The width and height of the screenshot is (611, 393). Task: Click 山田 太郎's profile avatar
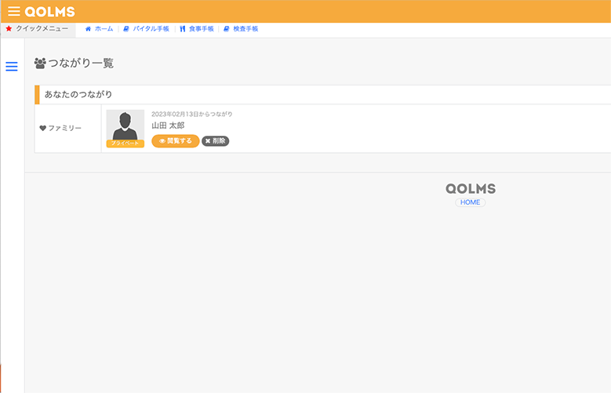coord(125,126)
